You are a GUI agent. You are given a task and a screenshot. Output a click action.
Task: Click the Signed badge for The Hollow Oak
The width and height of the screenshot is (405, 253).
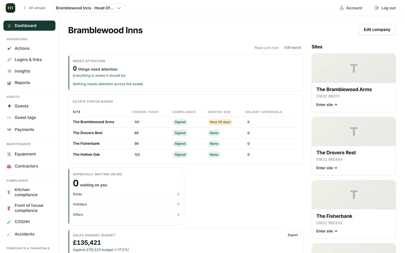pos(180,155)
